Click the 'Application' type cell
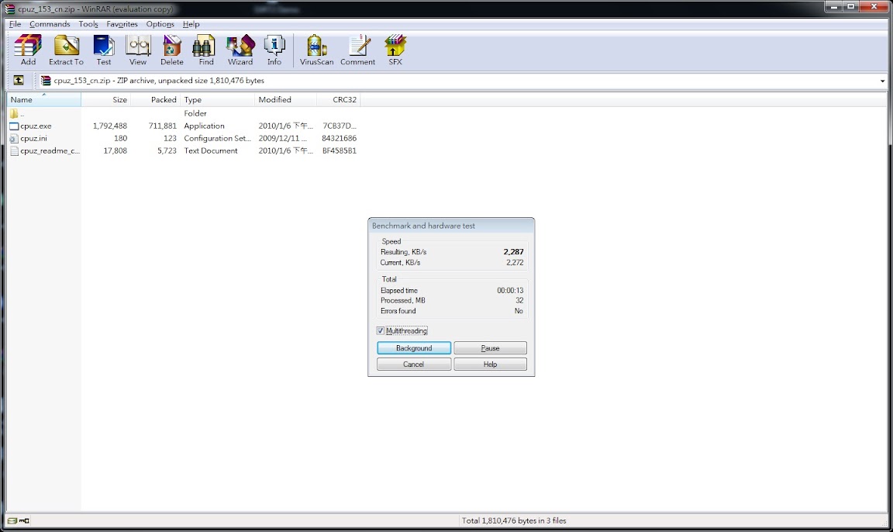The image size is (893, 532). pyautogui.click(x=204, y=126)
